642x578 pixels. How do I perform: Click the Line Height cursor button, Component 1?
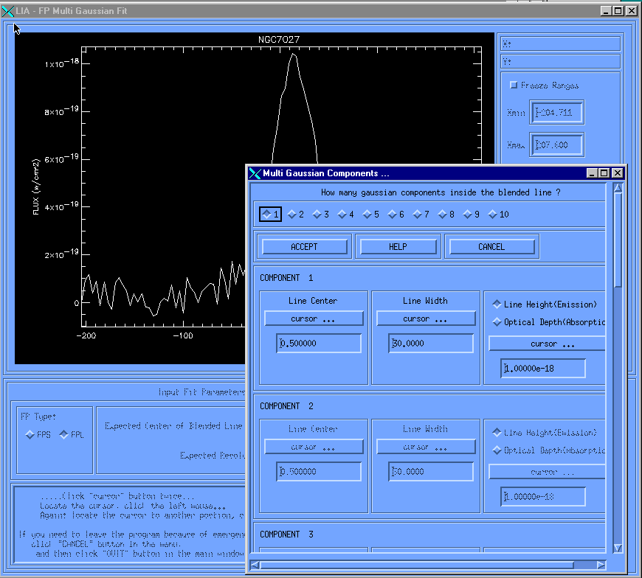pos(546,344)
